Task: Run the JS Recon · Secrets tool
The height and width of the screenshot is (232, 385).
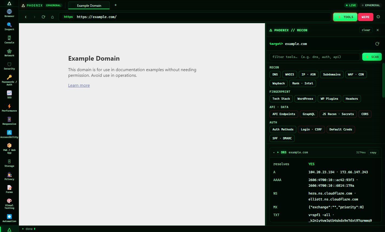Action: click(x=338, y=114)
